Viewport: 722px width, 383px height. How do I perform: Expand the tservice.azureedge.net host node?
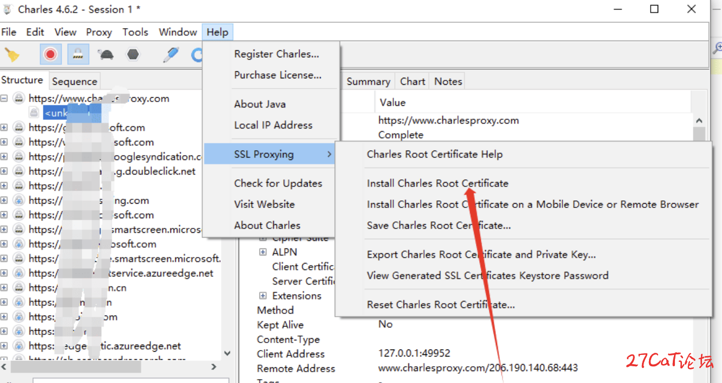coord(4,273)
